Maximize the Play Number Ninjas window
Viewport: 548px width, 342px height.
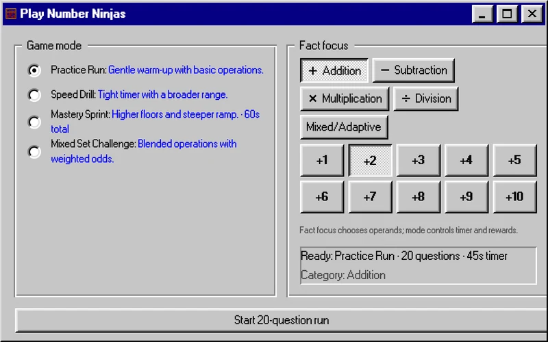(507, 14)
